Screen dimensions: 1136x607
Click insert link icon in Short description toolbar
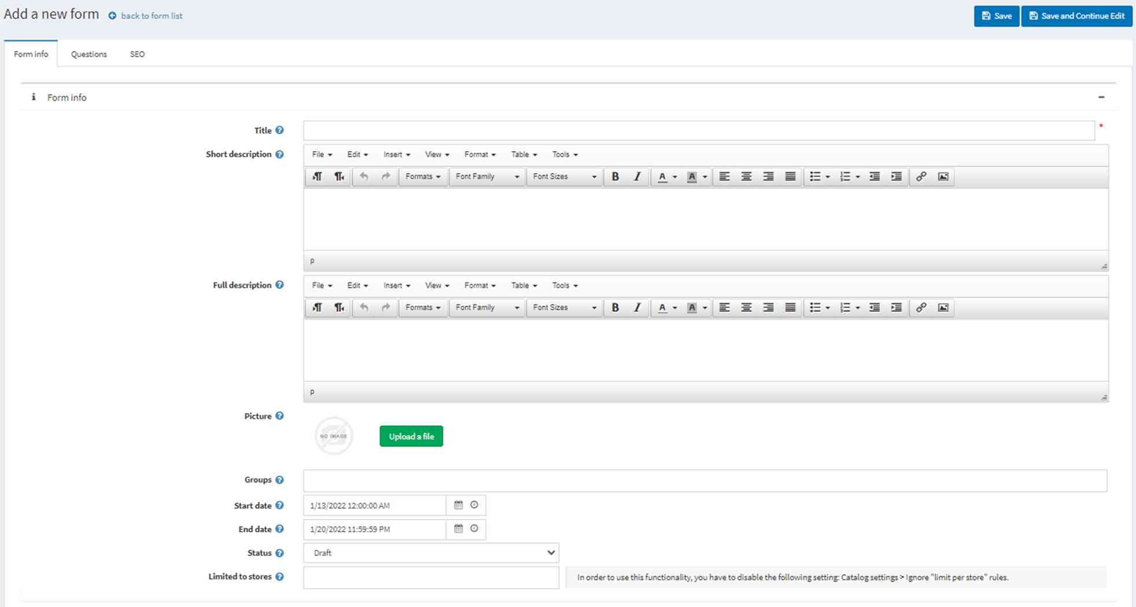921,176
